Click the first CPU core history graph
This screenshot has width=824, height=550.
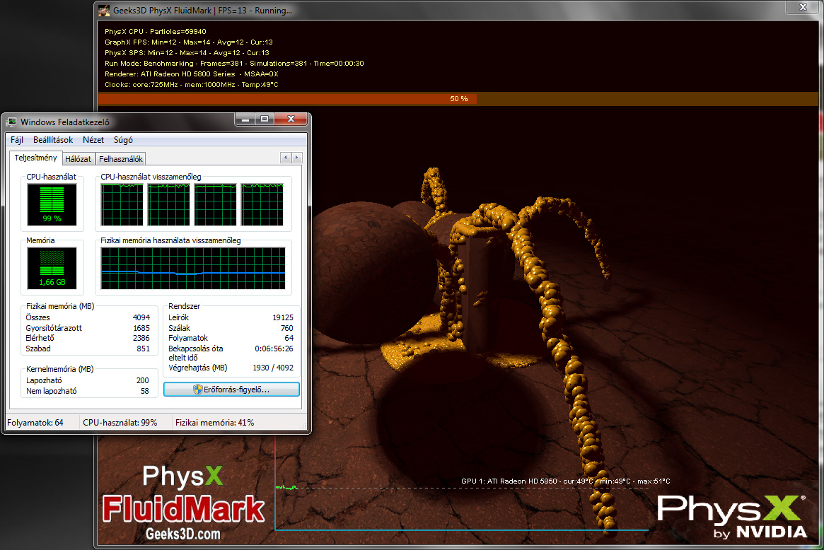[x=122, y=204]
